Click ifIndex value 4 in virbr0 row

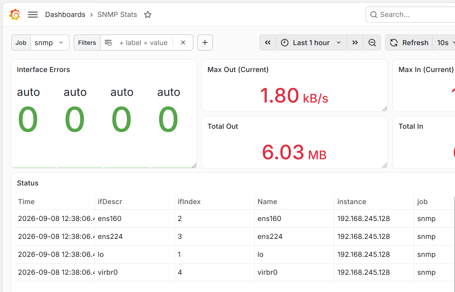180,272
